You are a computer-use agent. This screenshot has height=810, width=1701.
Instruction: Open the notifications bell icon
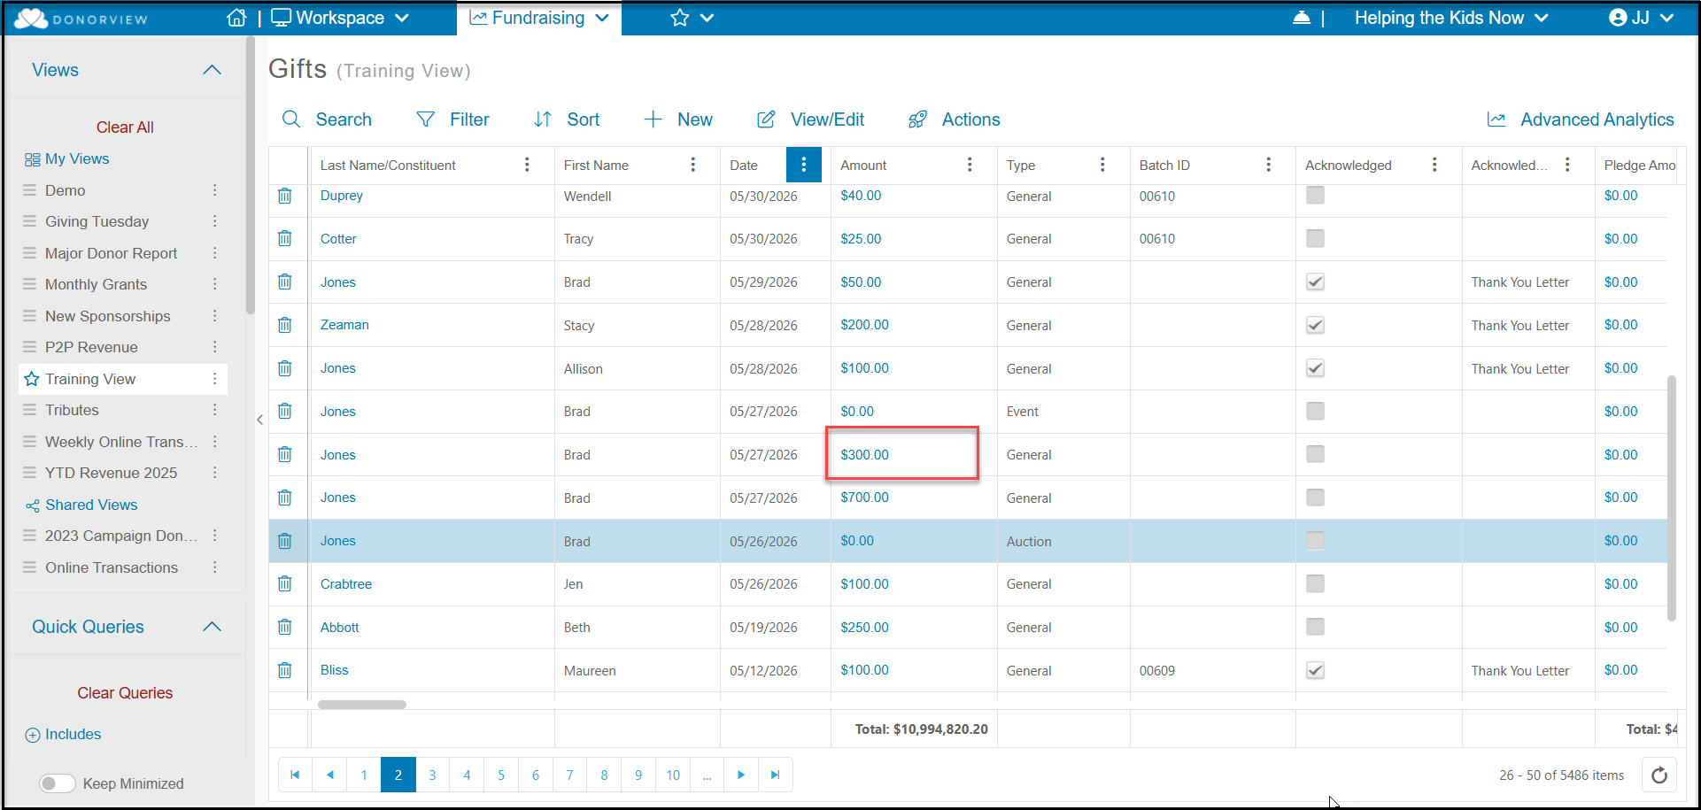pos(1301,18)
